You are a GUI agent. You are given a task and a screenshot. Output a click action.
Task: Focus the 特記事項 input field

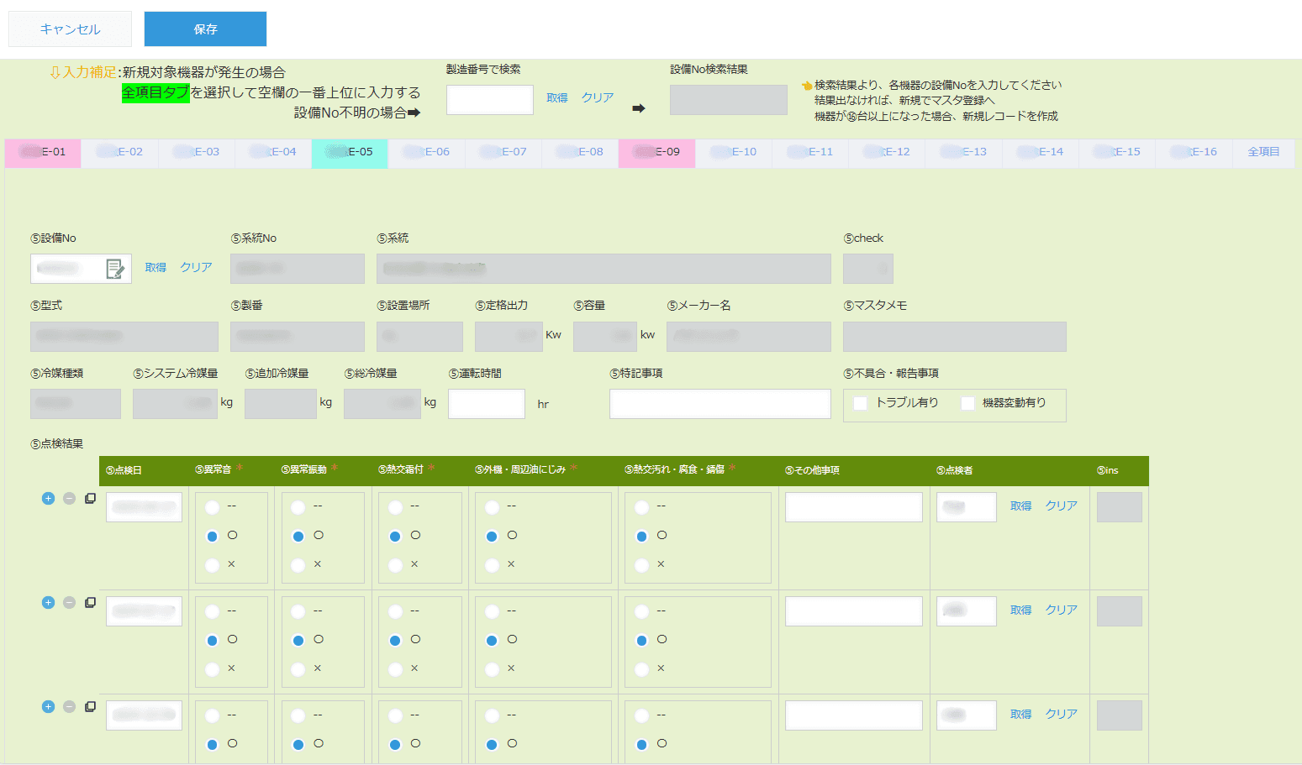[x=720, y=404]
